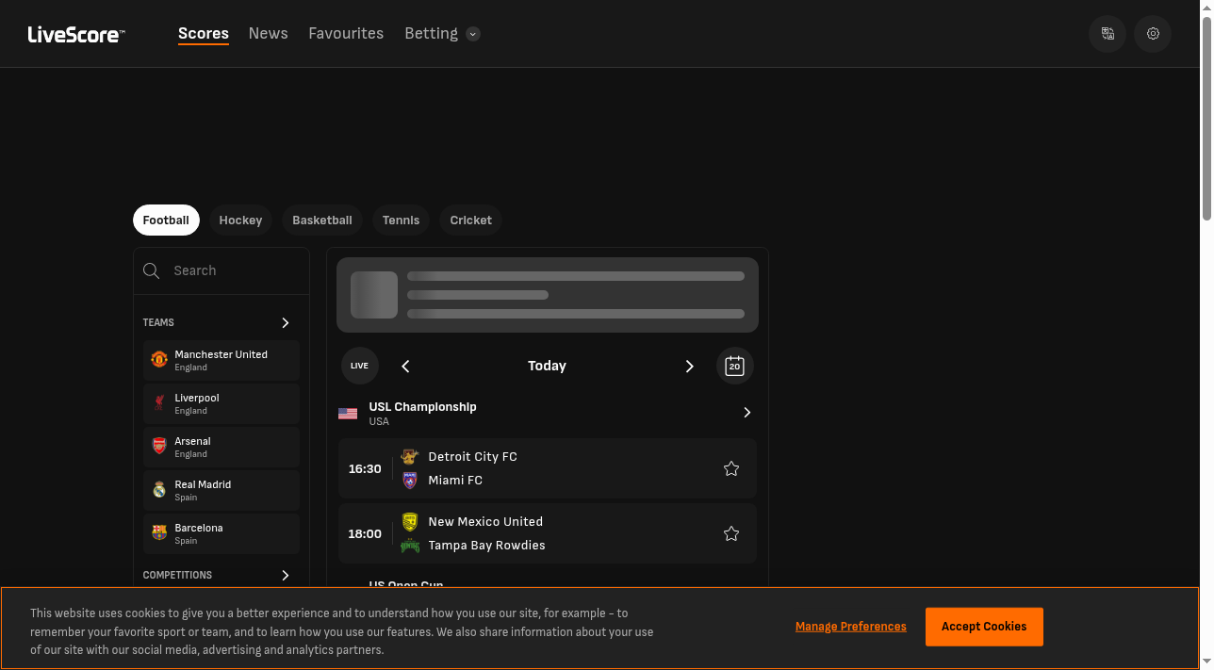This screenshot has height=670, width=1214.
Task: Open USL Championship chevron arrow
Action: [x=747, y=413]
